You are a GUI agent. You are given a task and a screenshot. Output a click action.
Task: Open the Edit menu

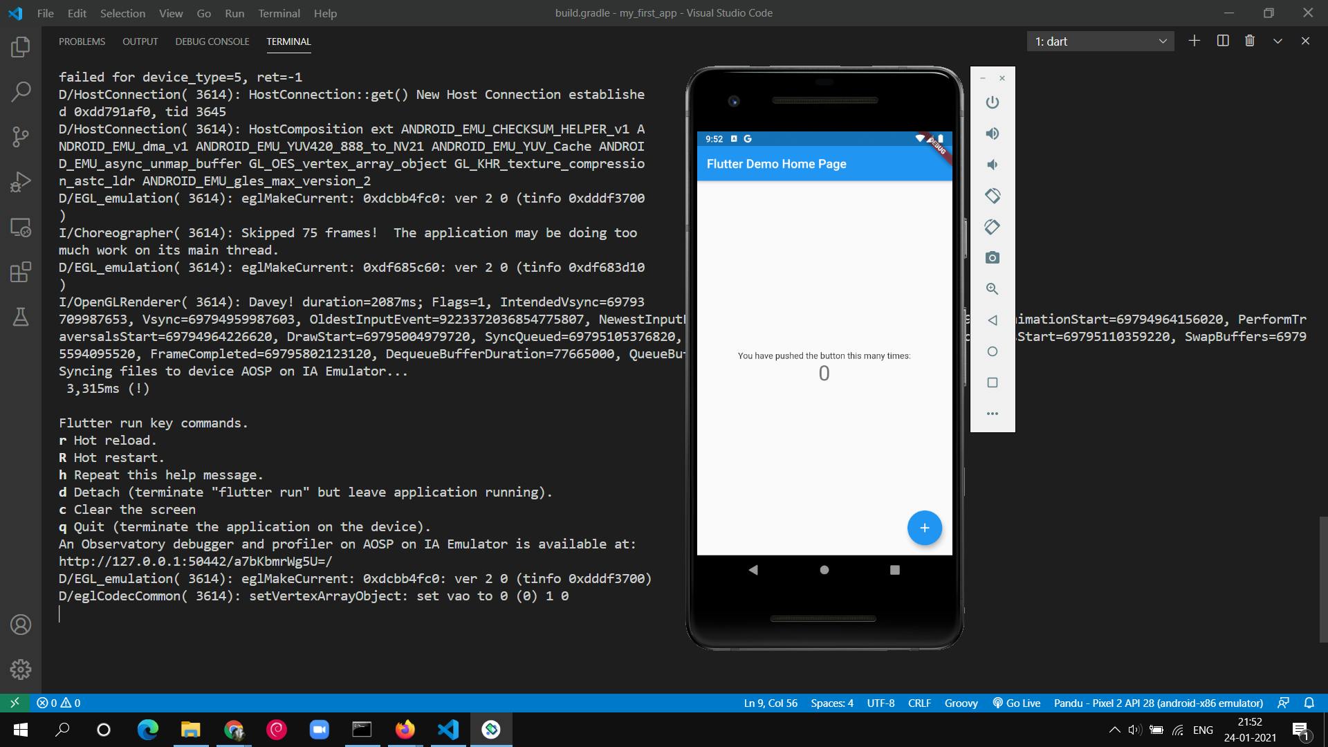(x=77, y=13)
